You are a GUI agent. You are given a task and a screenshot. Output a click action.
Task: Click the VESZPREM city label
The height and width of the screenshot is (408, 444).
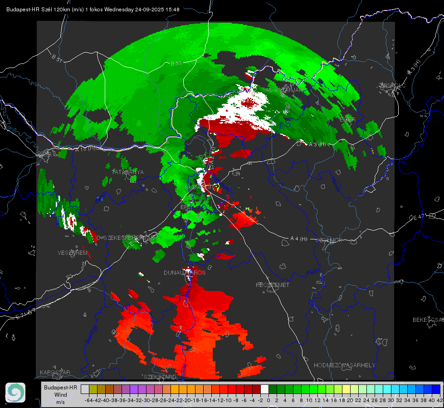[73, 253]
